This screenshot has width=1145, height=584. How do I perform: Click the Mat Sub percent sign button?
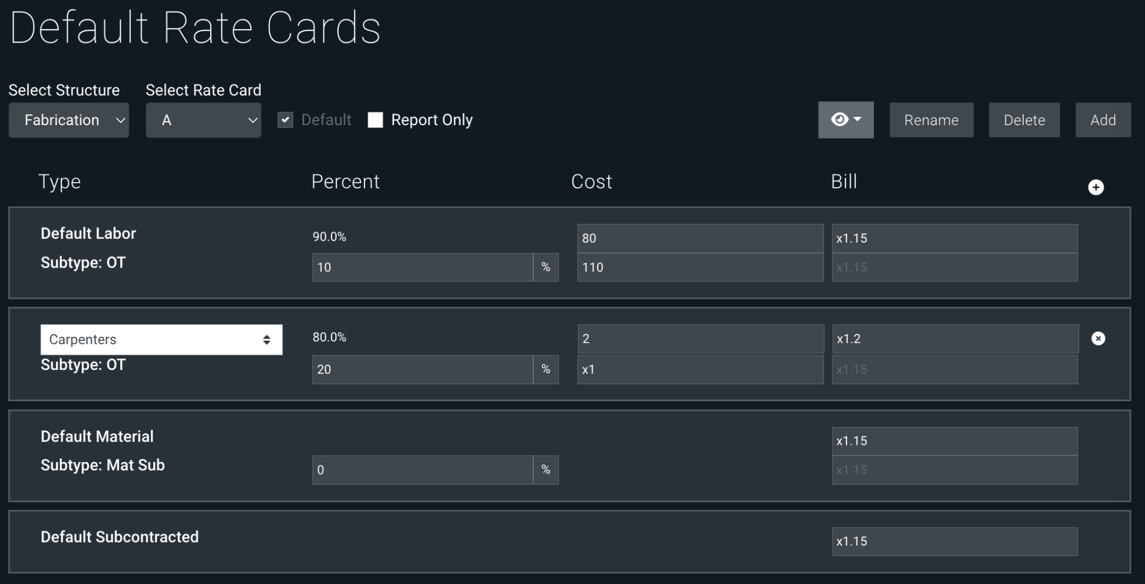pos(546,470)
